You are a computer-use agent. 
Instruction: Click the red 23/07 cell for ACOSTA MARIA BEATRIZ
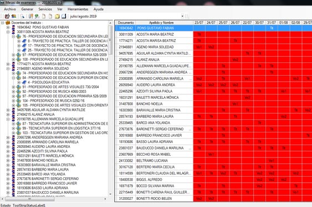pyautogui.click(x=199, y=34)
